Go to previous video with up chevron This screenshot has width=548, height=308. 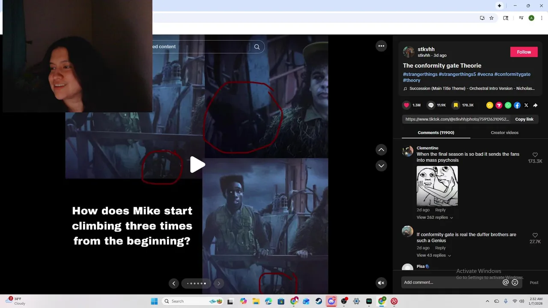click(381, 150)
